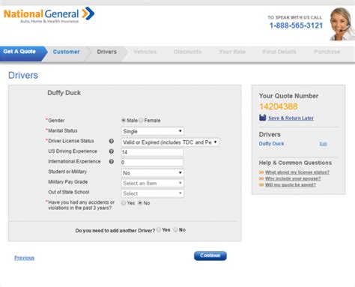The image size is (355, 287).
Task: Click the US Driving Experience field
Action: 152,152
